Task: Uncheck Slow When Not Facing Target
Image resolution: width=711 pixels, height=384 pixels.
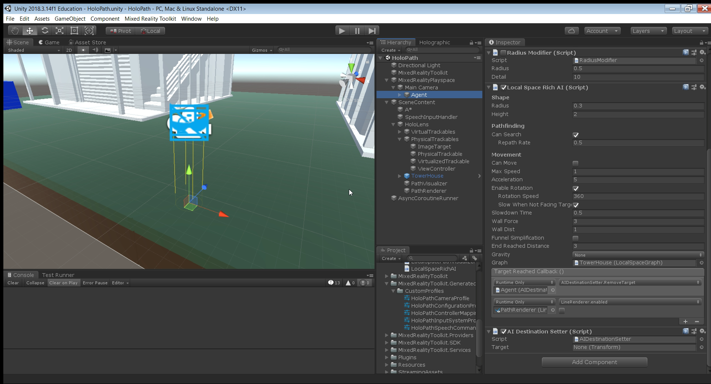Action: (575, 205)
